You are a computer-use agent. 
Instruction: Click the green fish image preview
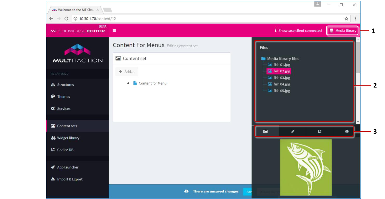click(306, 167)
